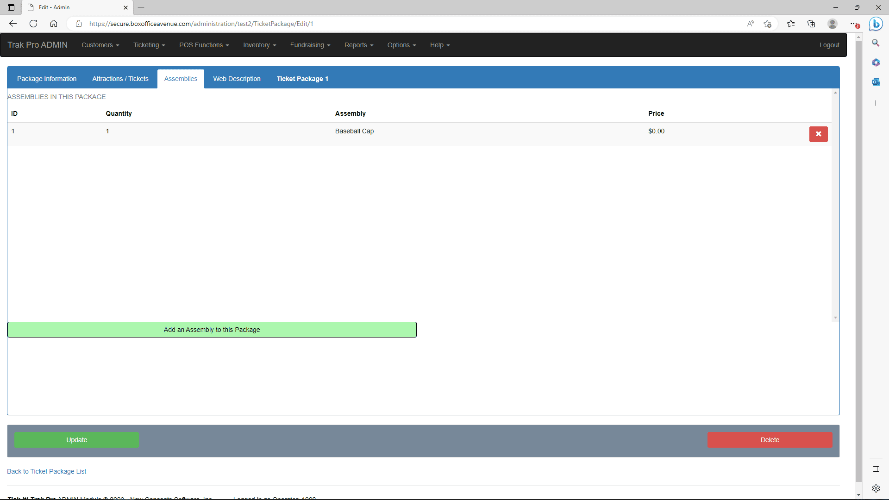Select the Assemblies tab

181,79
